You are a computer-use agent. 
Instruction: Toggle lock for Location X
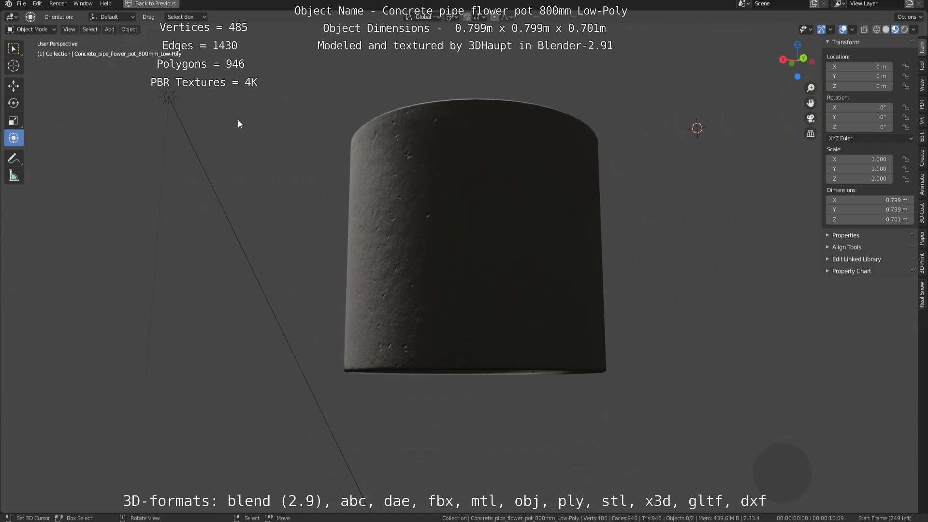pos(906,67)
